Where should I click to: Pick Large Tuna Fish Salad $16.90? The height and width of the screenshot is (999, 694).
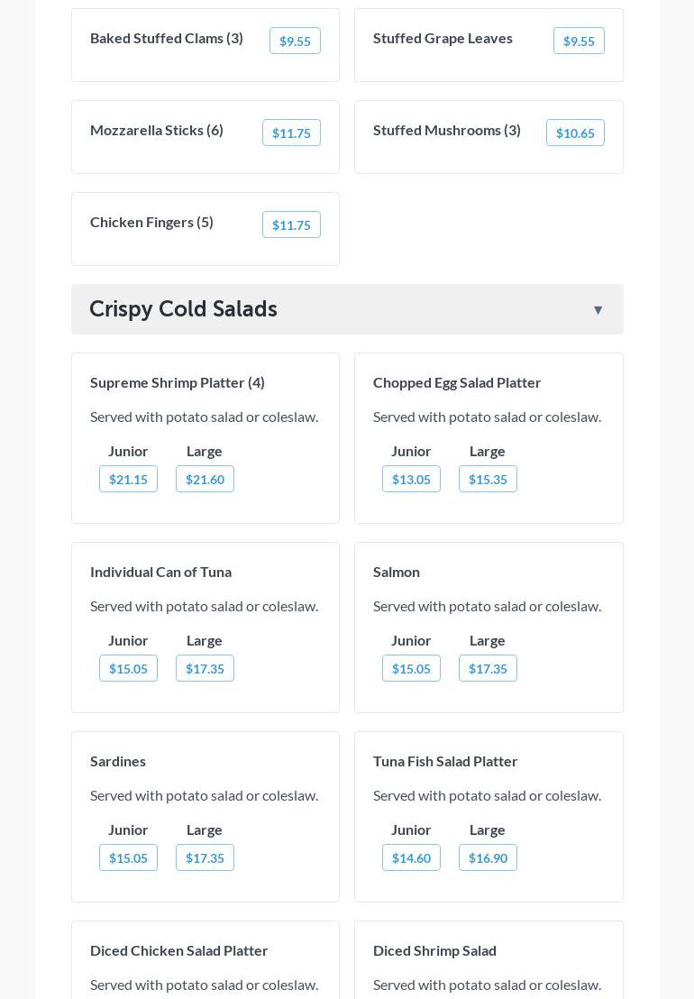(x=488, y=858)
